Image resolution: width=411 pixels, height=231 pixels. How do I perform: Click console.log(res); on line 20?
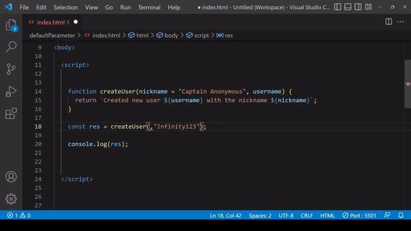click(98, 144)
